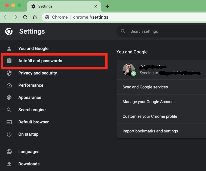Click the power icon for On startup
Image resolution: width=206 pixels, height=171 pixels.
click(x=9, y=134)
